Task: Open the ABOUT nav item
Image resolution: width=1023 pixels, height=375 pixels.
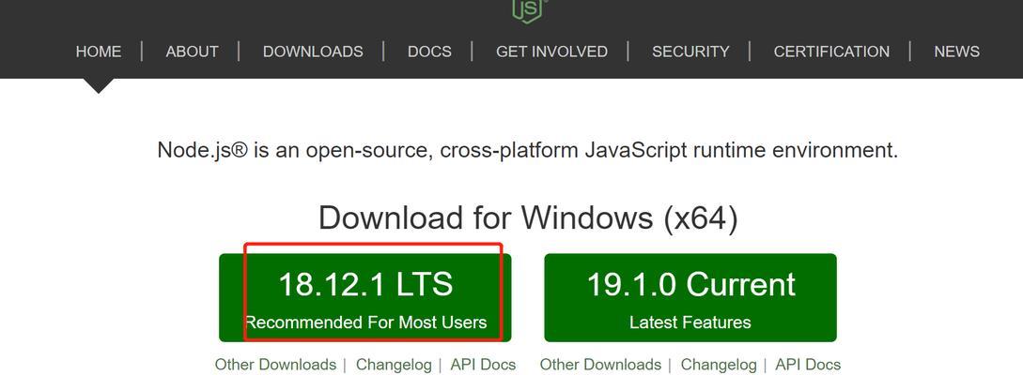Action: 192,52
